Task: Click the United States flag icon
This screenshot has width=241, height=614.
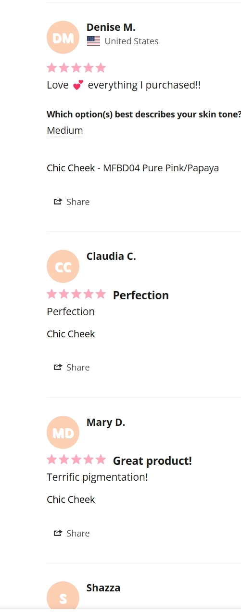Action: [93, 41]
